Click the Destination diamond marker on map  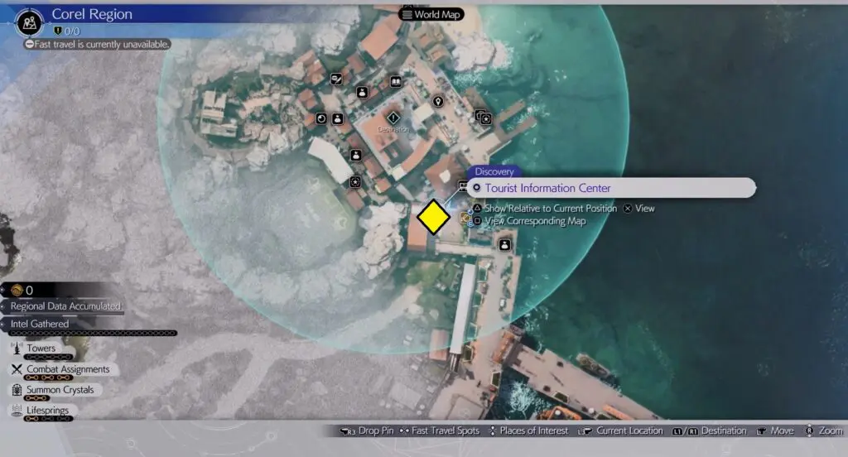[x=393, y=118]
